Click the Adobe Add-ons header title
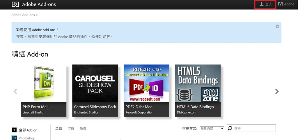298x140 pixels. tap(39, 4)
